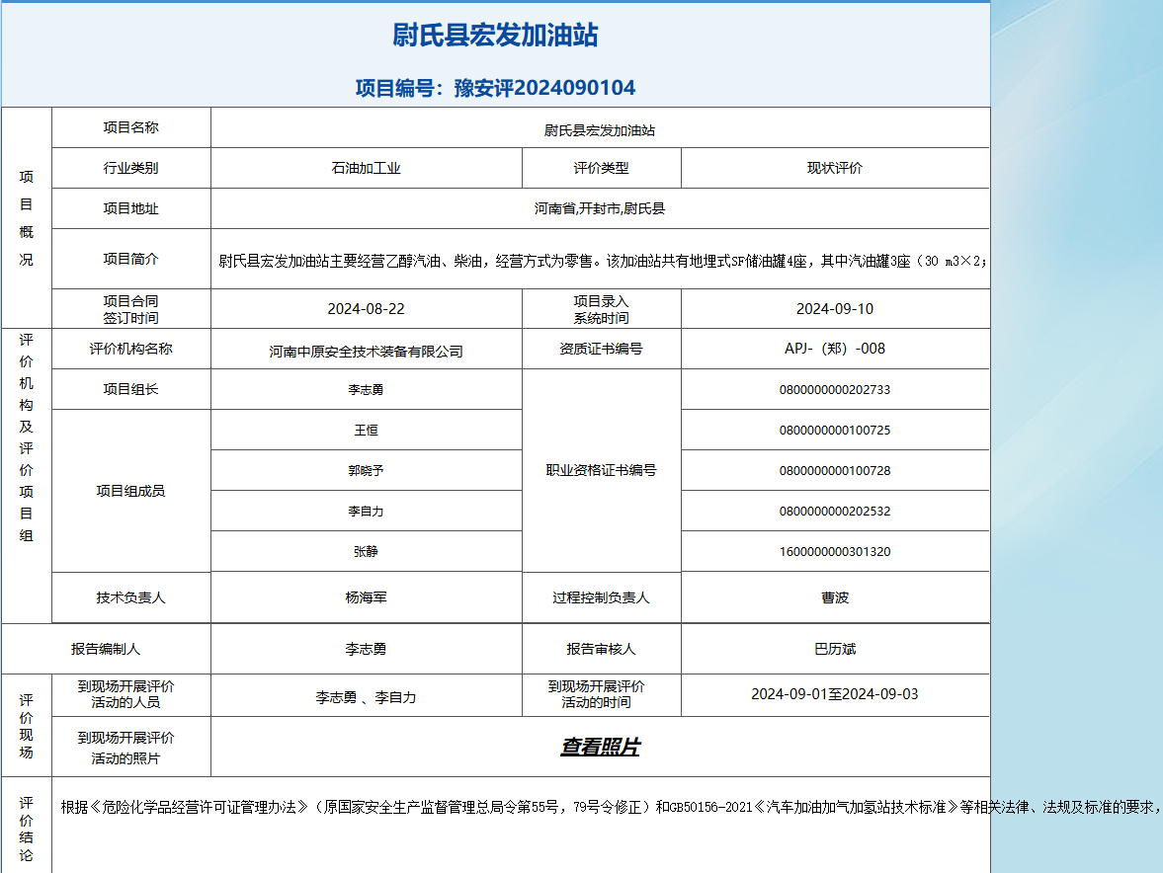
Task: Select the 现状评价 value
Action: [834, 168]
